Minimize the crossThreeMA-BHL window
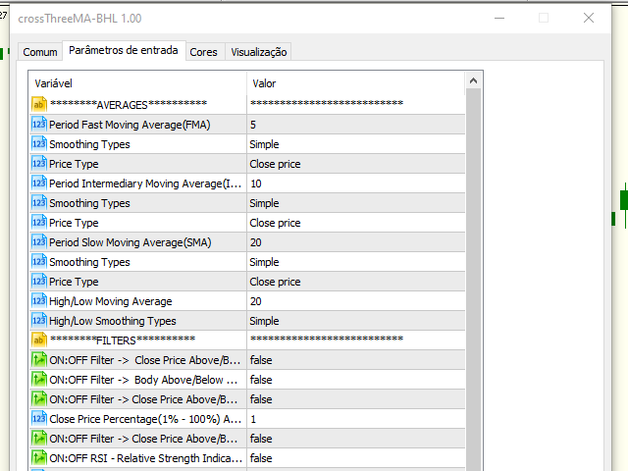Image resolution: width=628 pixels, height=471 pixels. click(x=499, y=18)
